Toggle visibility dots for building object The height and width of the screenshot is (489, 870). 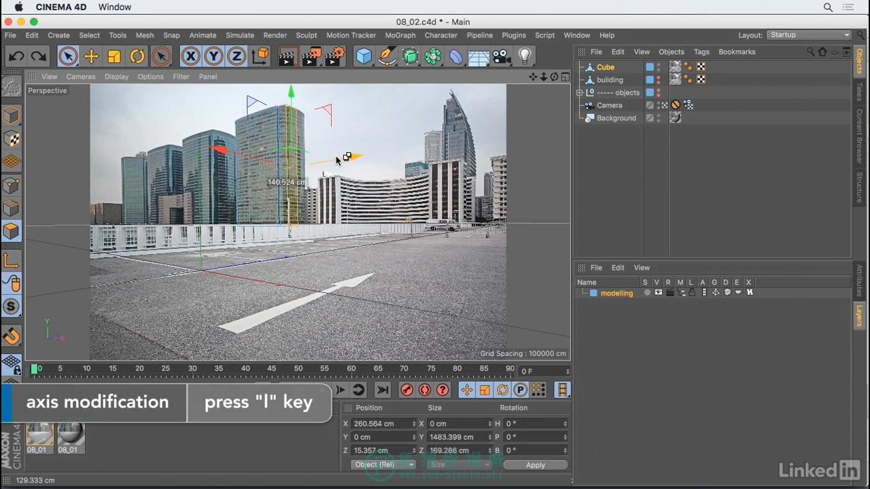658,80
